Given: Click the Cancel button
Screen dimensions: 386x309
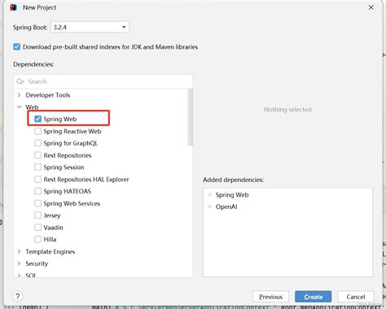Looking at the screenshot, I should pyautogui.click(x=356, y=297).
